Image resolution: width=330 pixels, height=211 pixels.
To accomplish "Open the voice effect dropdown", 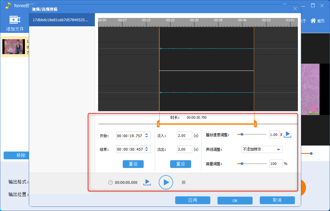I will pyautogui.click(x=262, y=149).
